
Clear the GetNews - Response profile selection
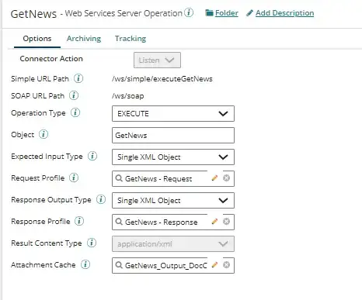pyautogui.click(x=226, y=222)
